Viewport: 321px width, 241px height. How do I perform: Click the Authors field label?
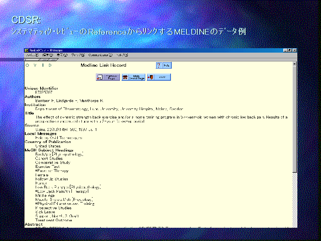(x=33, y=96)
